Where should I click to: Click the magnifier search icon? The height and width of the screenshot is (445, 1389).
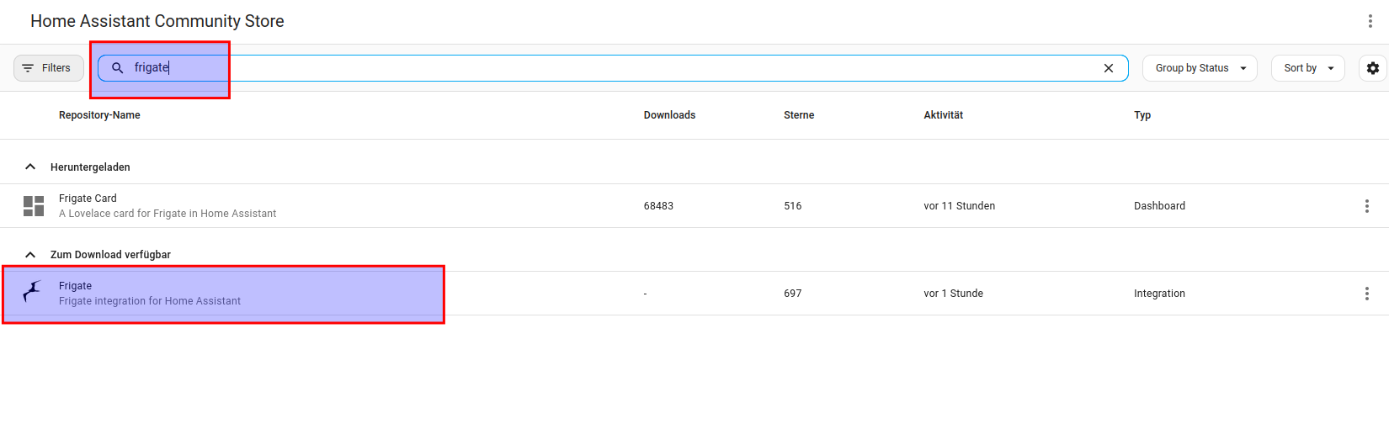118,68
